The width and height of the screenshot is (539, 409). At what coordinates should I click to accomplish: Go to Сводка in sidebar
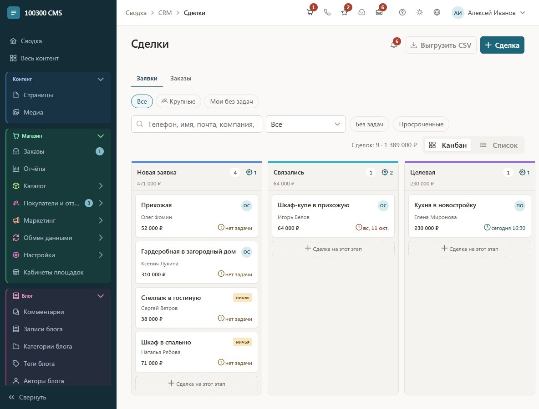pos(58,41)
